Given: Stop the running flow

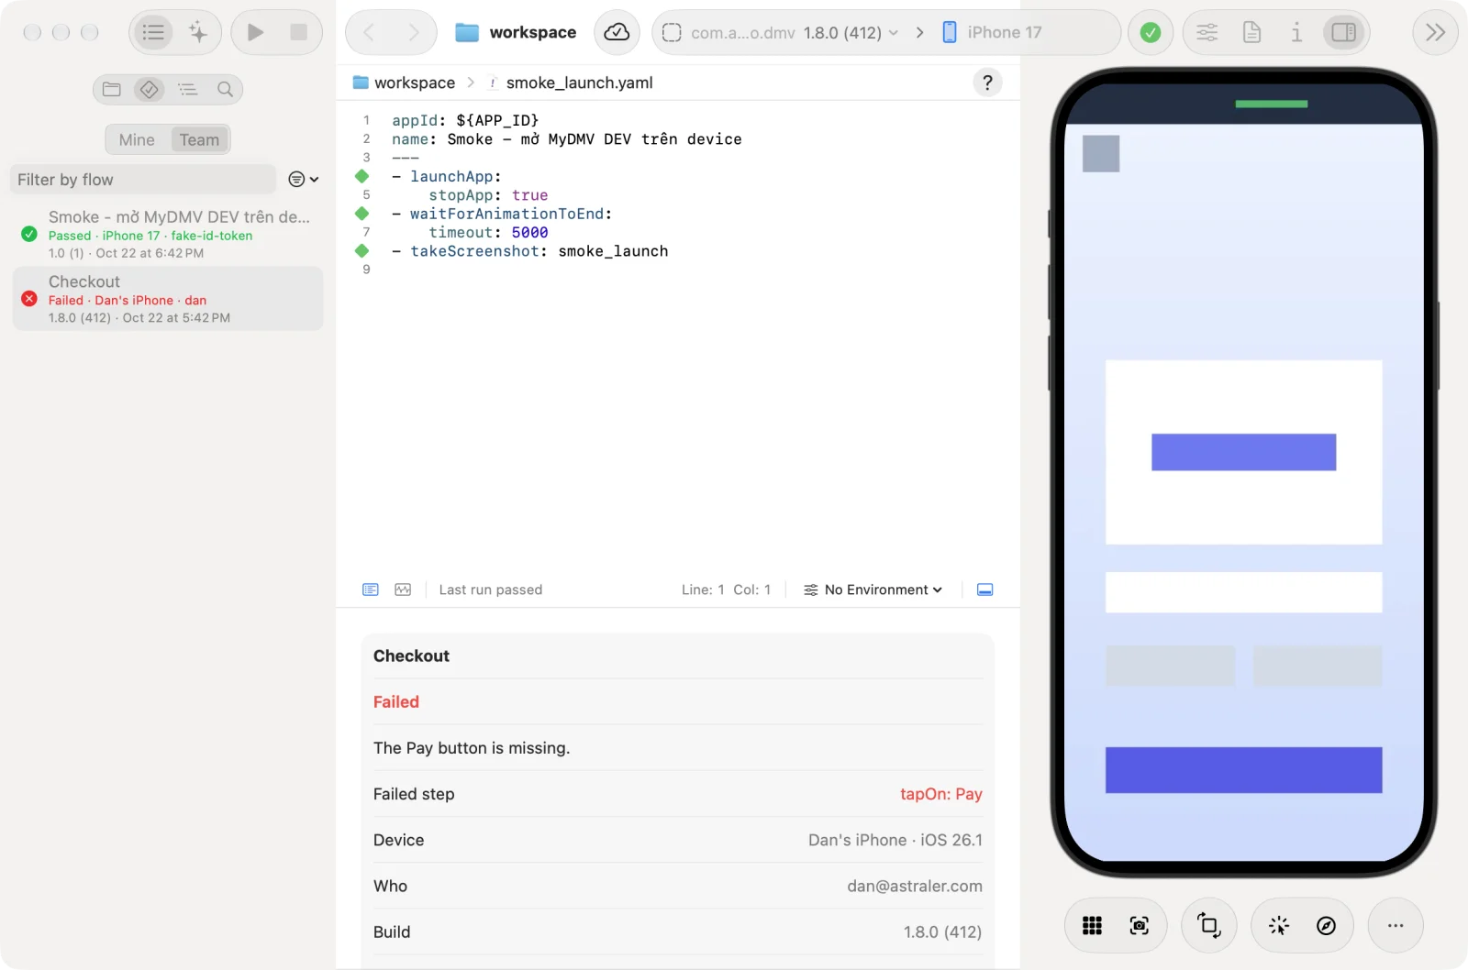Looking at the screenshot, I should pos(298,33).
